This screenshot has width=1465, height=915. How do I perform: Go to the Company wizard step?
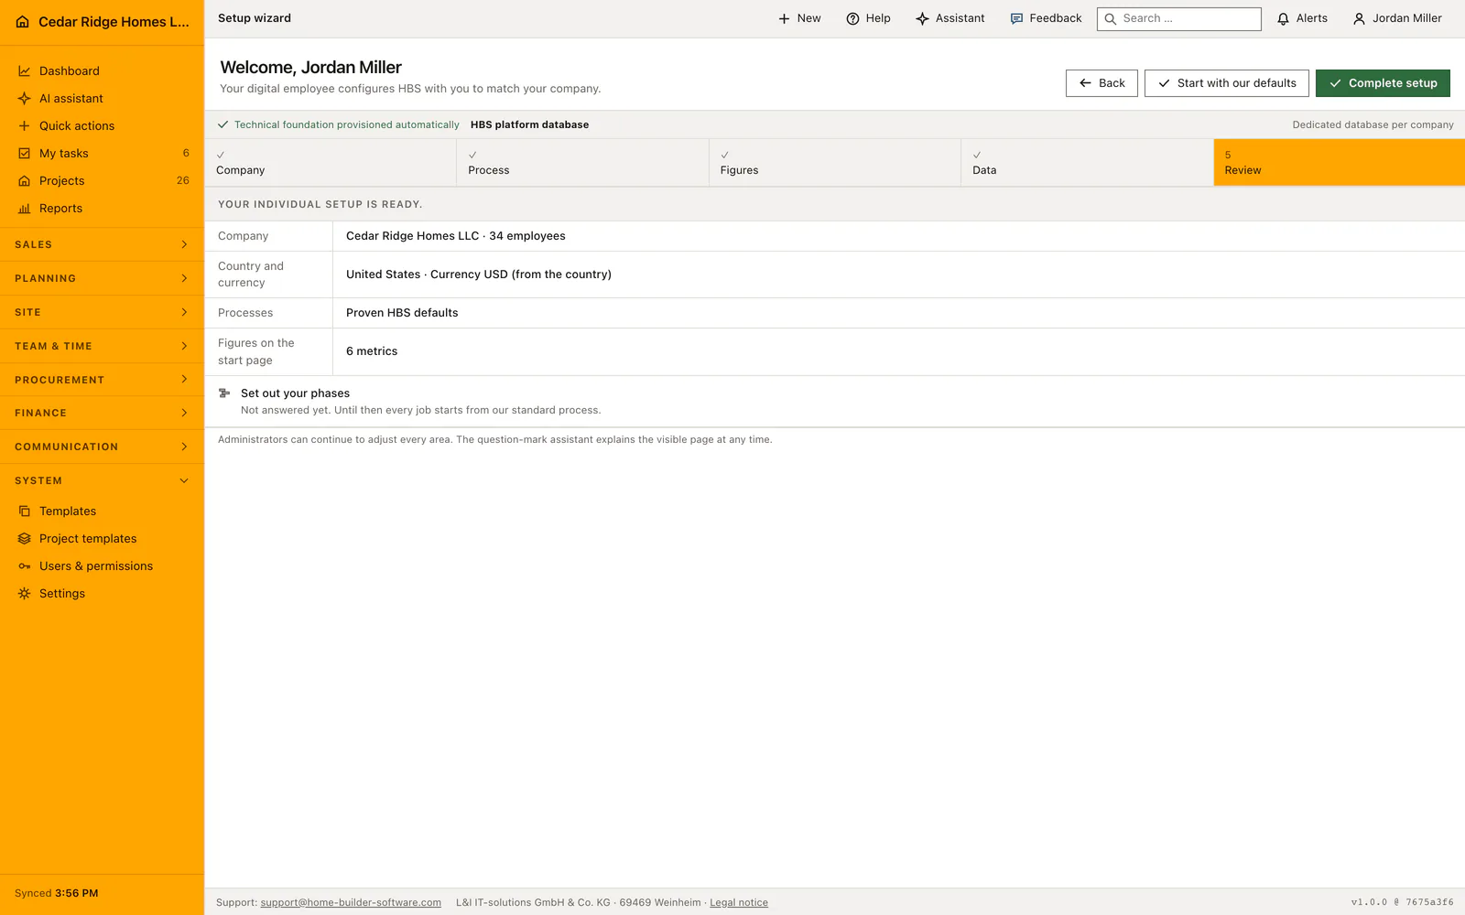331,163
